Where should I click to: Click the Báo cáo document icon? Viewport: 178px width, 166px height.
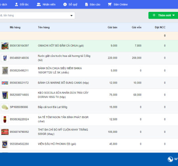(87, 4)
